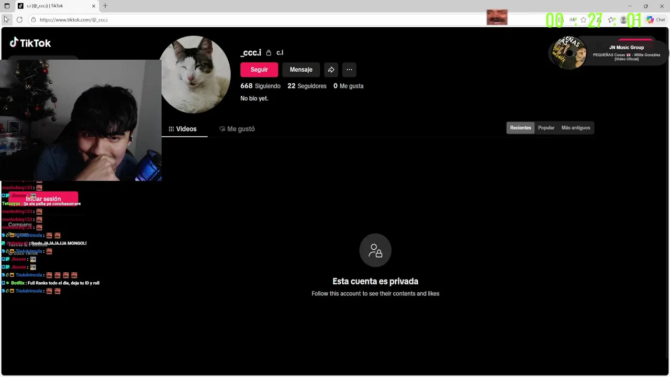Click the private lock icon beside _ccc.i
The height and width of the screenshot is (377, 670).
click(x=269, y=53)
